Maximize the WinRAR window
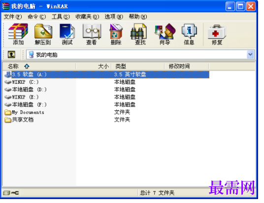264x203 pixels. pyautogui.click(x=240, y=6)
